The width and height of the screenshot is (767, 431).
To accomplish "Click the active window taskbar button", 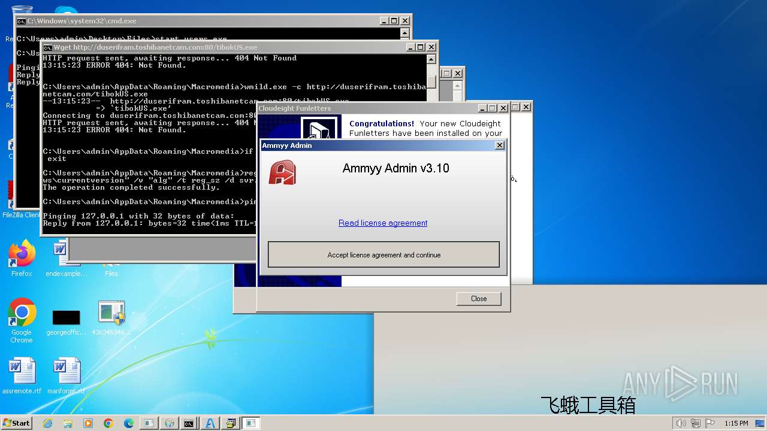I will tap(251, 423).
